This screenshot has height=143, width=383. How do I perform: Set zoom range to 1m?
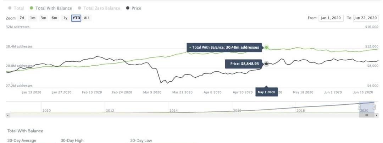[33, 18]
